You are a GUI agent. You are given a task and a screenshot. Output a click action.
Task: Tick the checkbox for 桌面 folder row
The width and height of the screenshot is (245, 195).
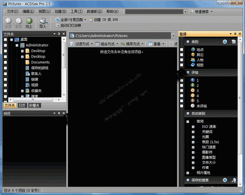click(5, 40)
